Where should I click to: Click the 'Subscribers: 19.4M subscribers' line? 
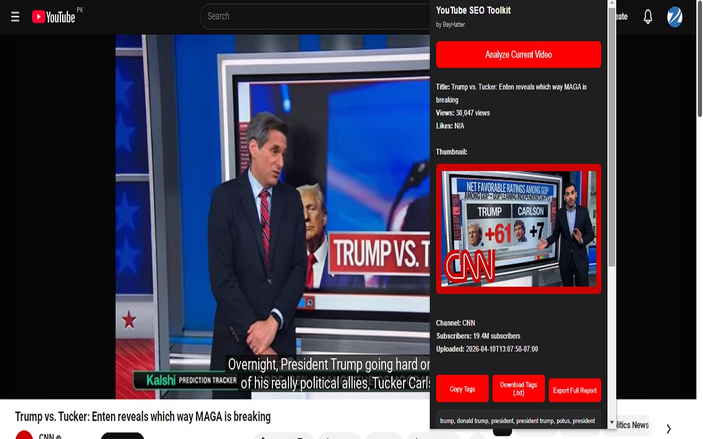pos(478,336)
